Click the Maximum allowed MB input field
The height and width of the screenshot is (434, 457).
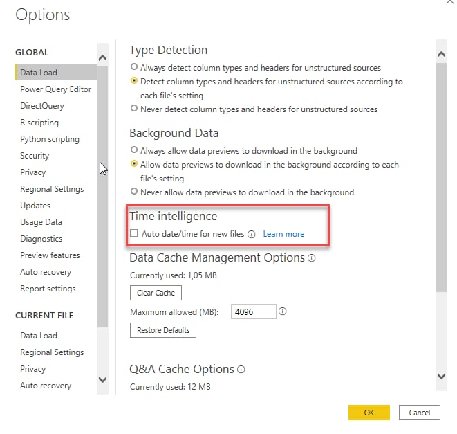pos(254,311)
